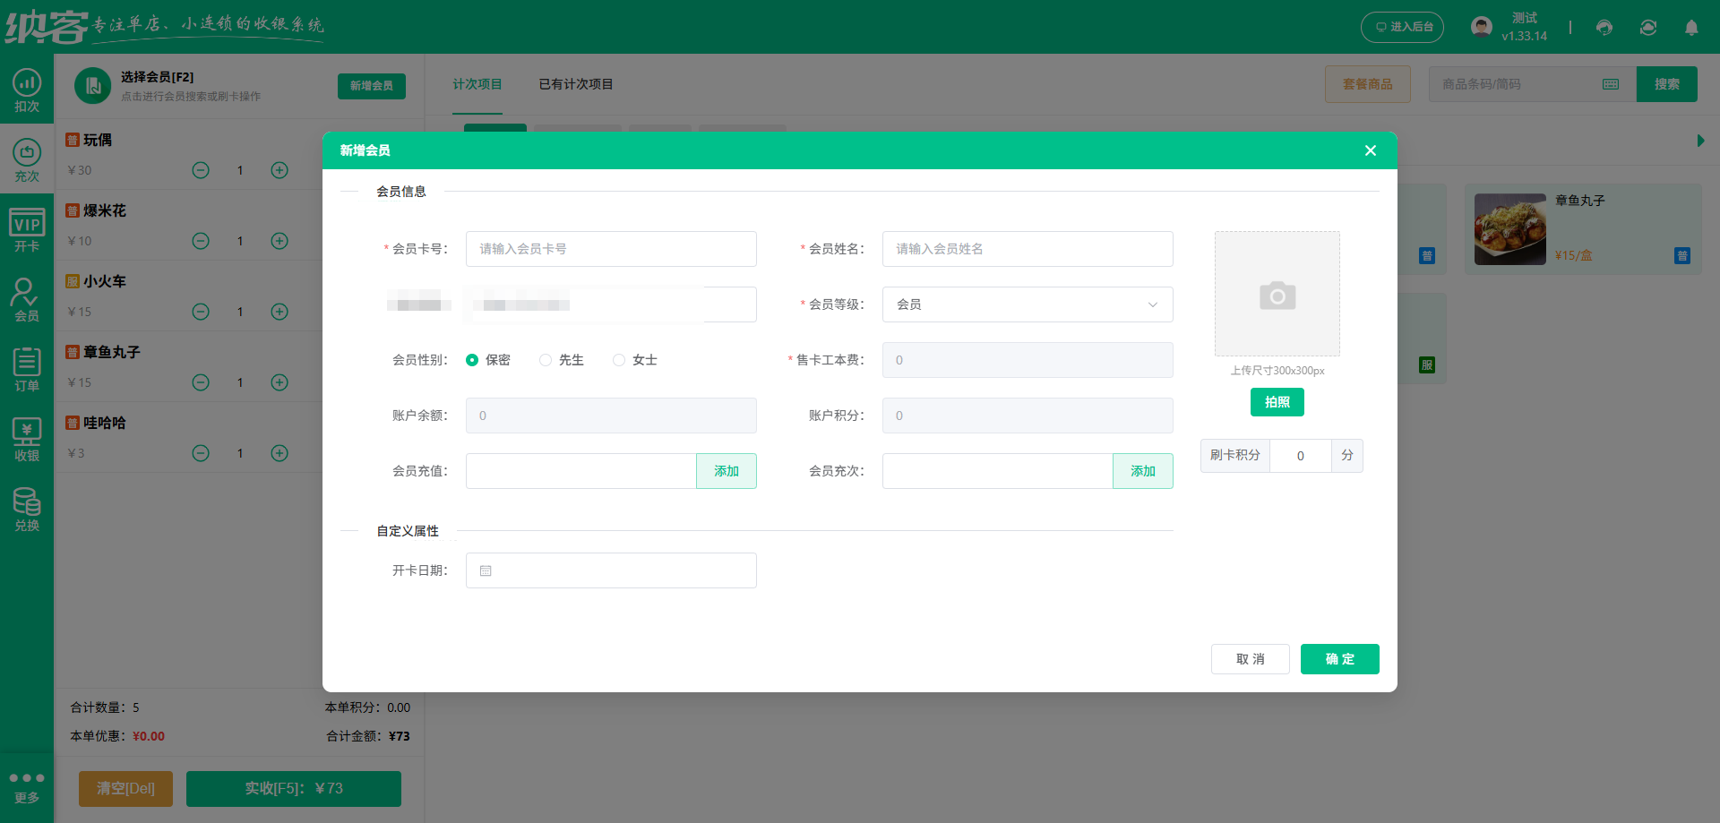Image resolution: width=1720 pixels, height=823 pixels.
Task: Open the VIP开卡 panel from the sidebar
Action: 26,231
